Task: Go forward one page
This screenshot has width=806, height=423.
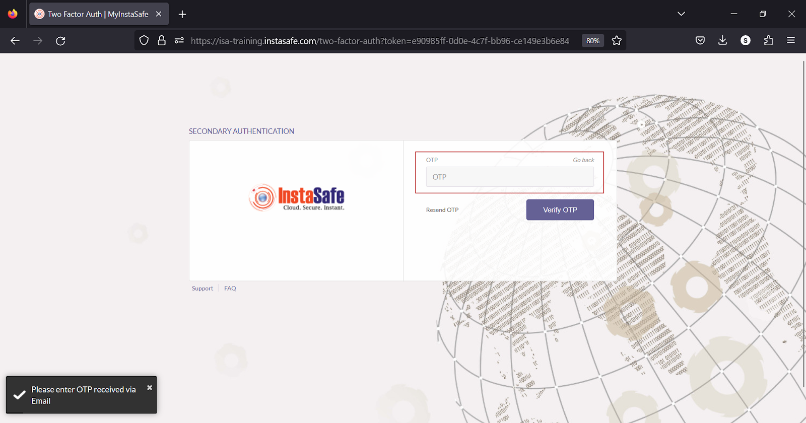Action: coord(38,41)
